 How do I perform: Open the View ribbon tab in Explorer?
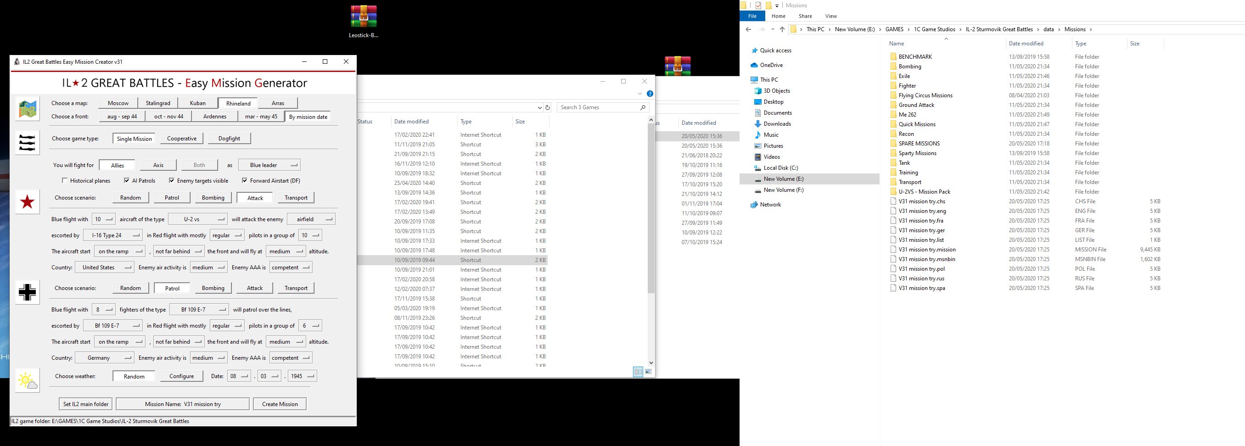coord(831,16)
